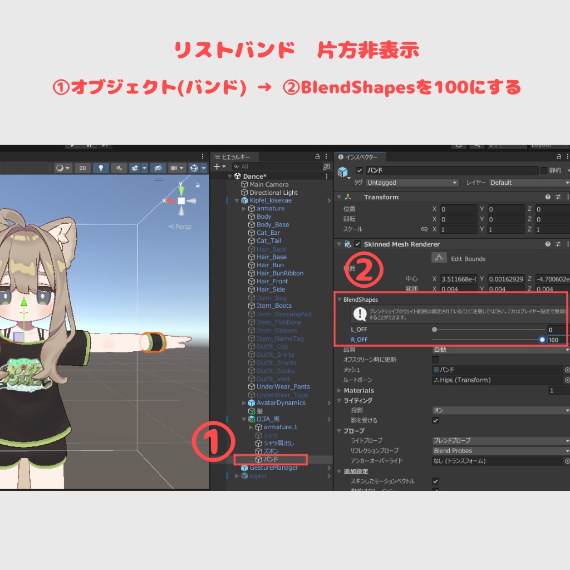Click the R_OFF value field showing 100
Viewport: 570px width, 570px height.
pos(556,340)
